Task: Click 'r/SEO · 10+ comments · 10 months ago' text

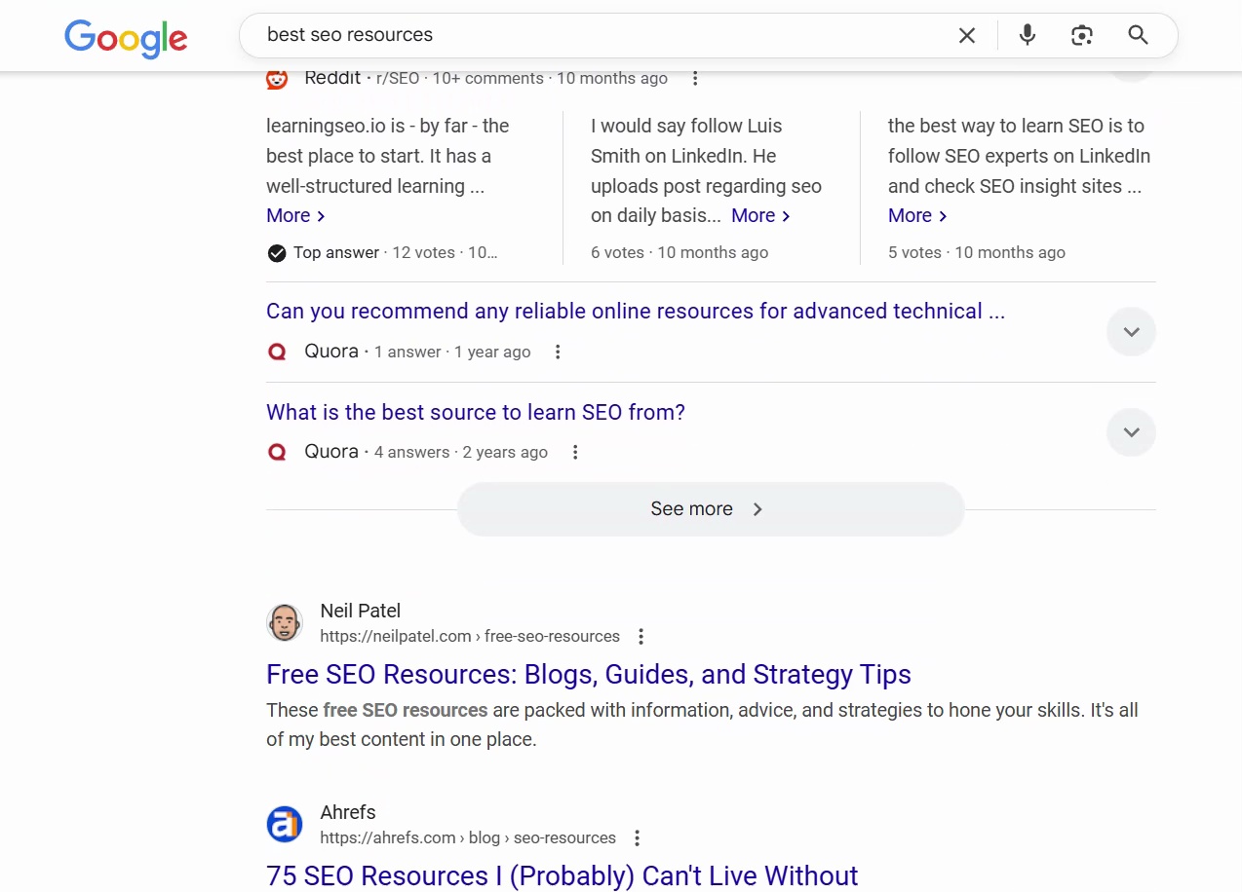Action: (x=522, y=79)
